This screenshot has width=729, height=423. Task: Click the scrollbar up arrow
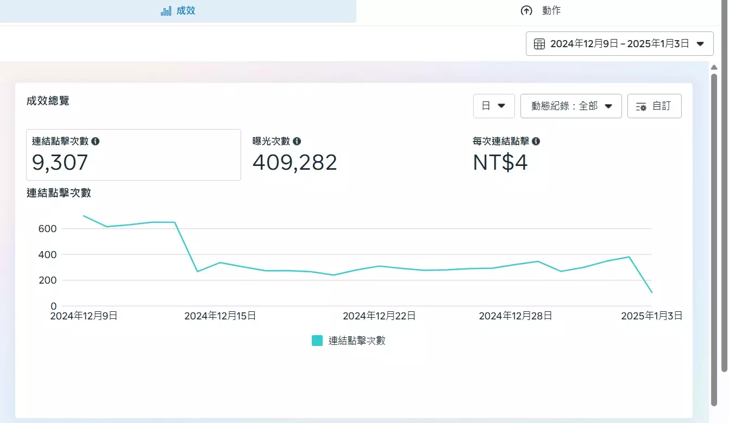(714, 67)
